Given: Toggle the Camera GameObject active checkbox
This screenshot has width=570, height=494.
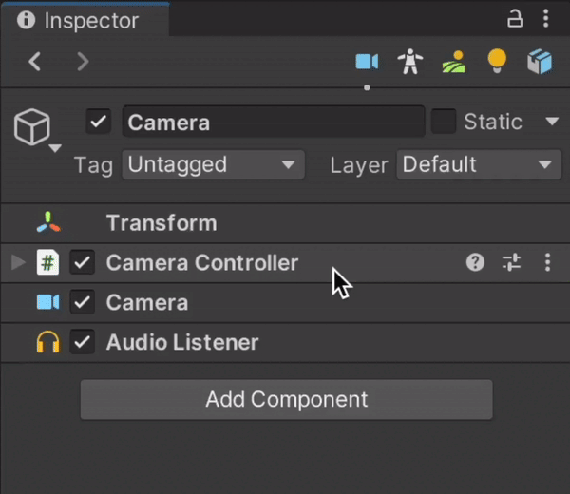Looking at the screenshot, I should pos(99,122).
